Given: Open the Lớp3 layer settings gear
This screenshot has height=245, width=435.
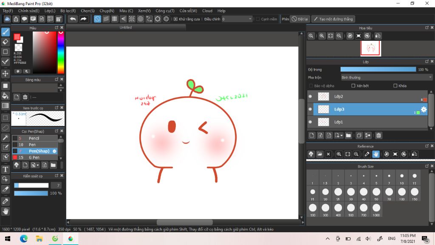Looking at the screenshot, I should pyautogui.click(x=424, y=109).
